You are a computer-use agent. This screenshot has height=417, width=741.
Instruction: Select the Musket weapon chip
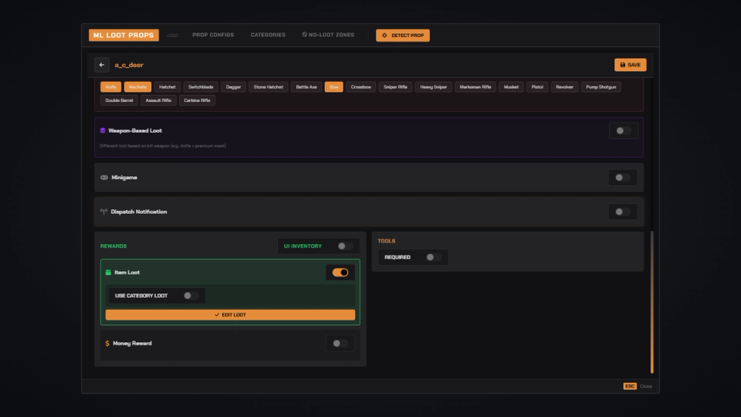tap(511, 87)
